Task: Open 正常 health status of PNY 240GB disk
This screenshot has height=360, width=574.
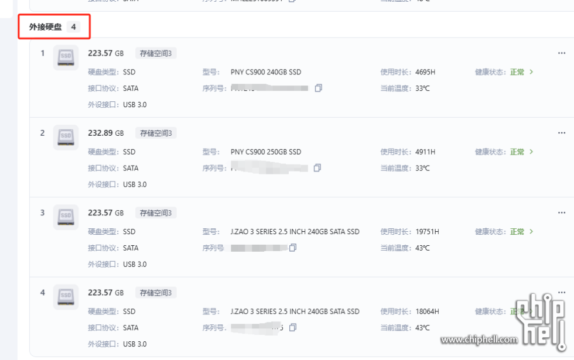Action: tap(517, 72)
